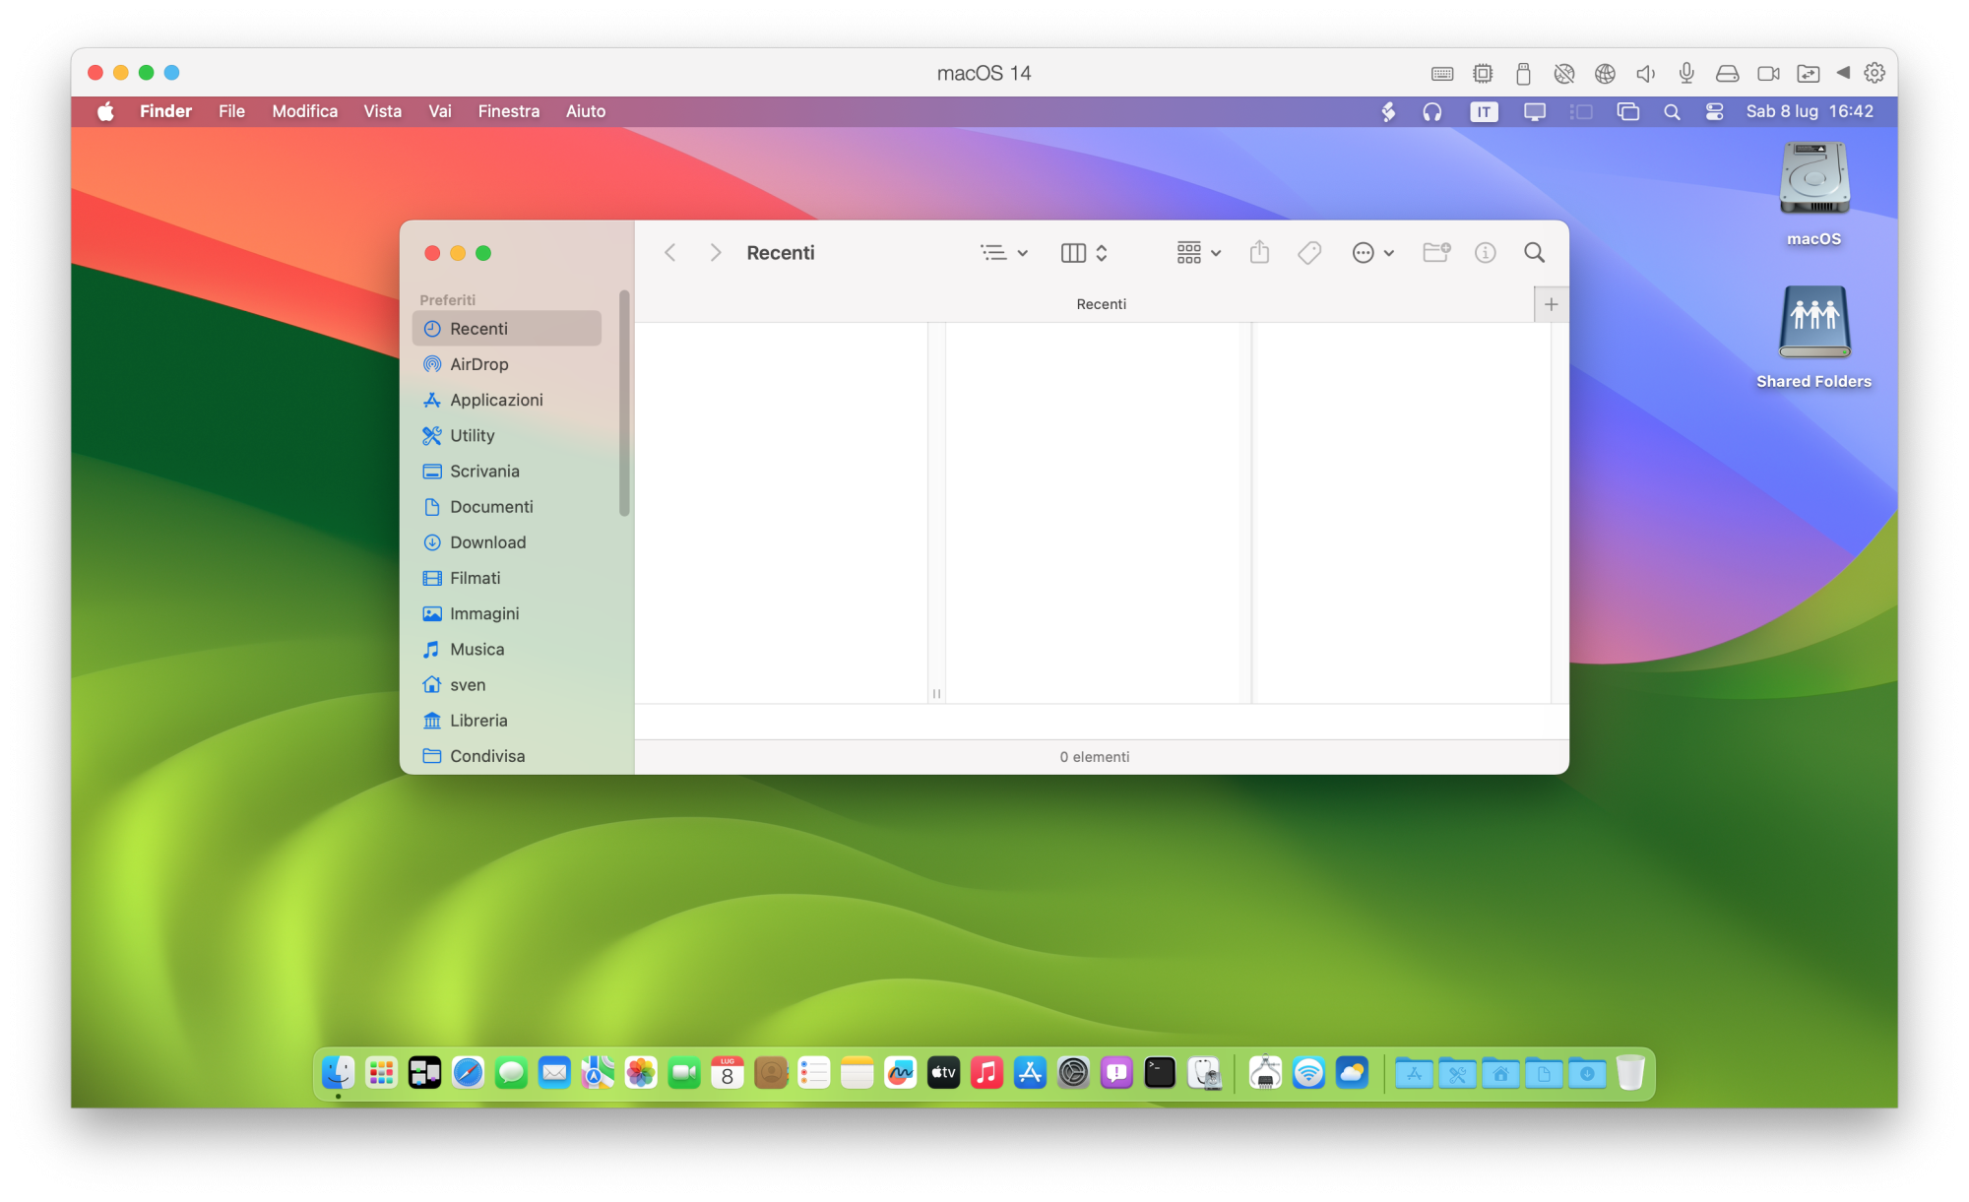
Task: Open Control Center in menu bar
Action: coord(1714,111)
